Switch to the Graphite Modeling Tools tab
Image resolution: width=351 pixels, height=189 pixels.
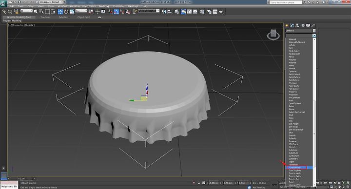click(x=19, y=17)
